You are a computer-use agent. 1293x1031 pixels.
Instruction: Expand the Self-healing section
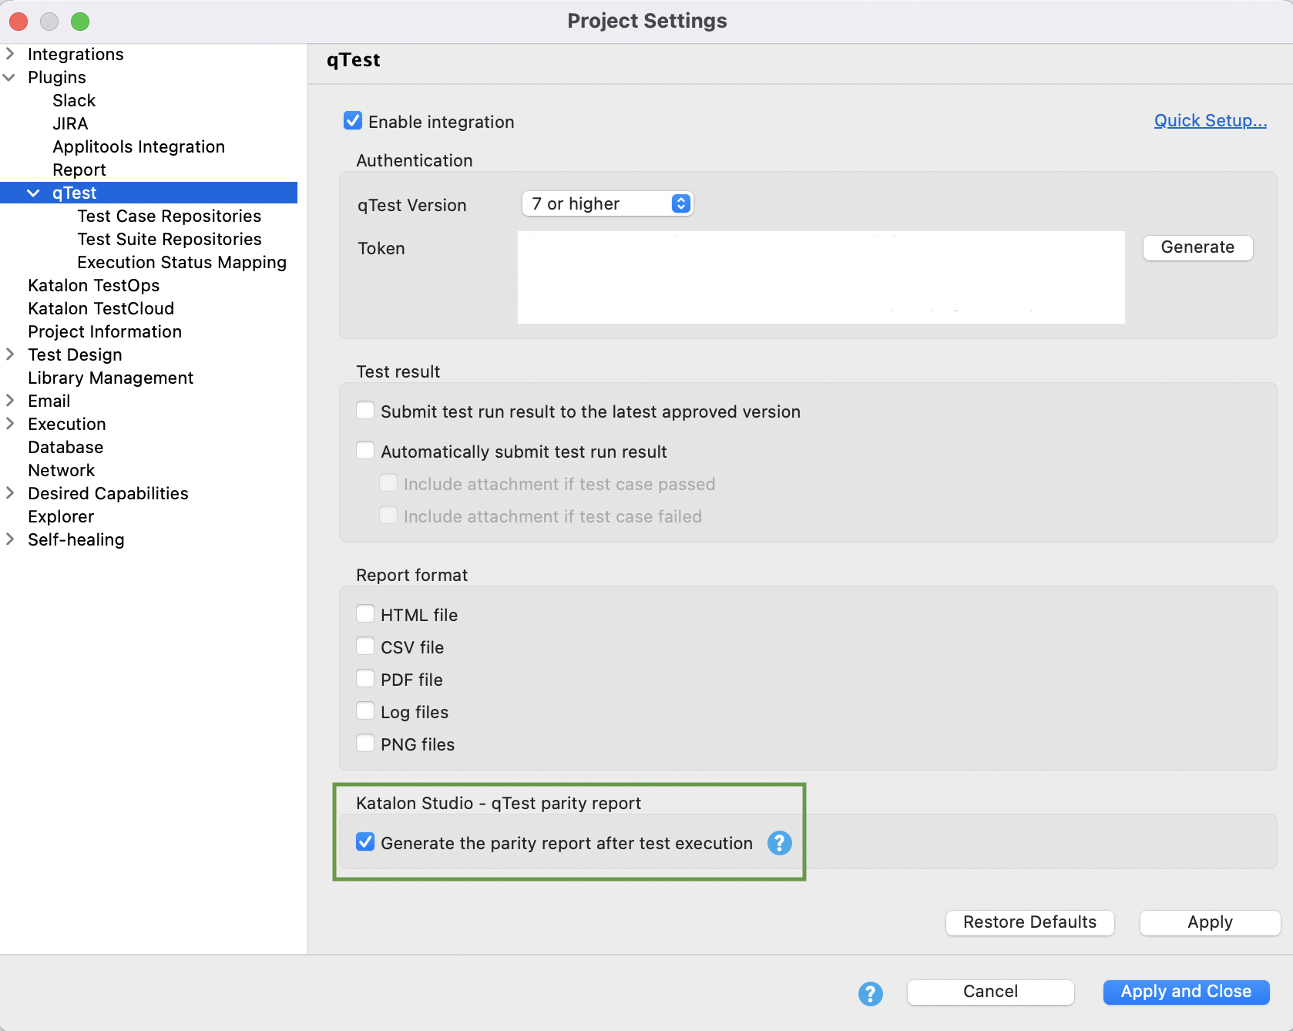(x=9, y=539)
